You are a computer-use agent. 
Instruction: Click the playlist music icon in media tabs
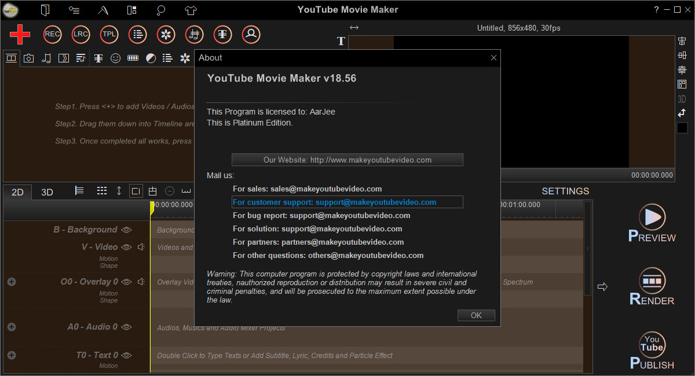[x=81, y=58]
